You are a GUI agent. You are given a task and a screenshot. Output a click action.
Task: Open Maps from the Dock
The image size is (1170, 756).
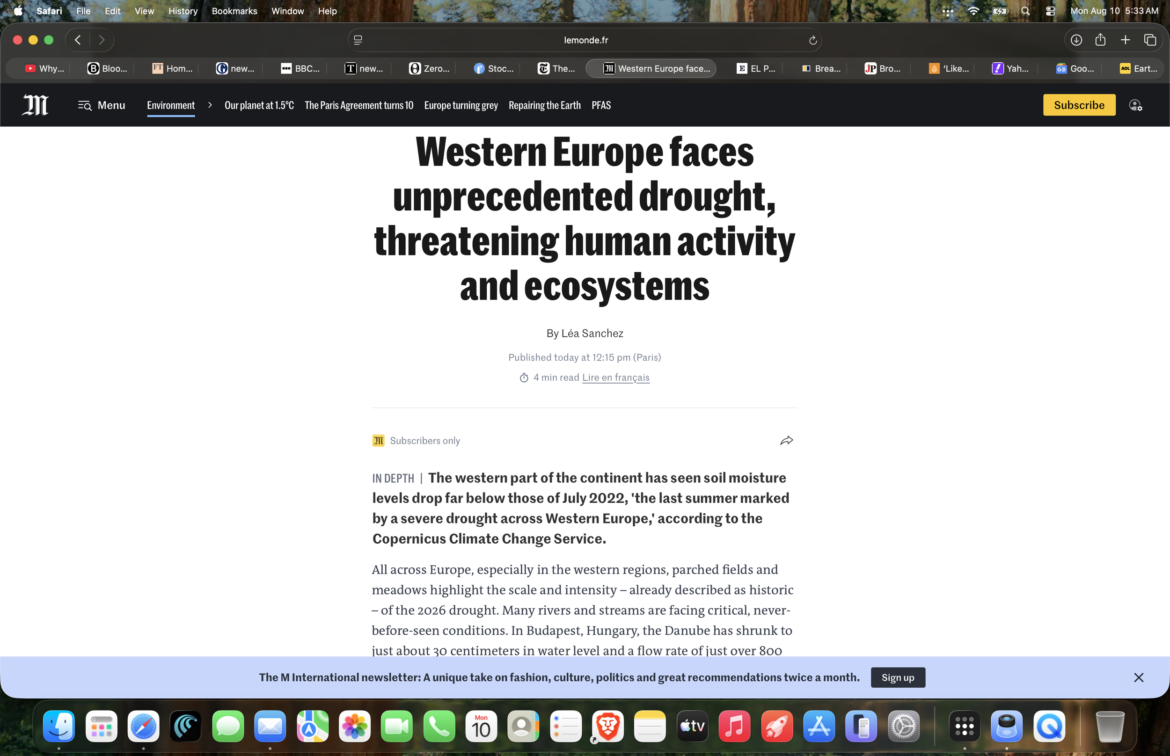(x=312, y=726)
